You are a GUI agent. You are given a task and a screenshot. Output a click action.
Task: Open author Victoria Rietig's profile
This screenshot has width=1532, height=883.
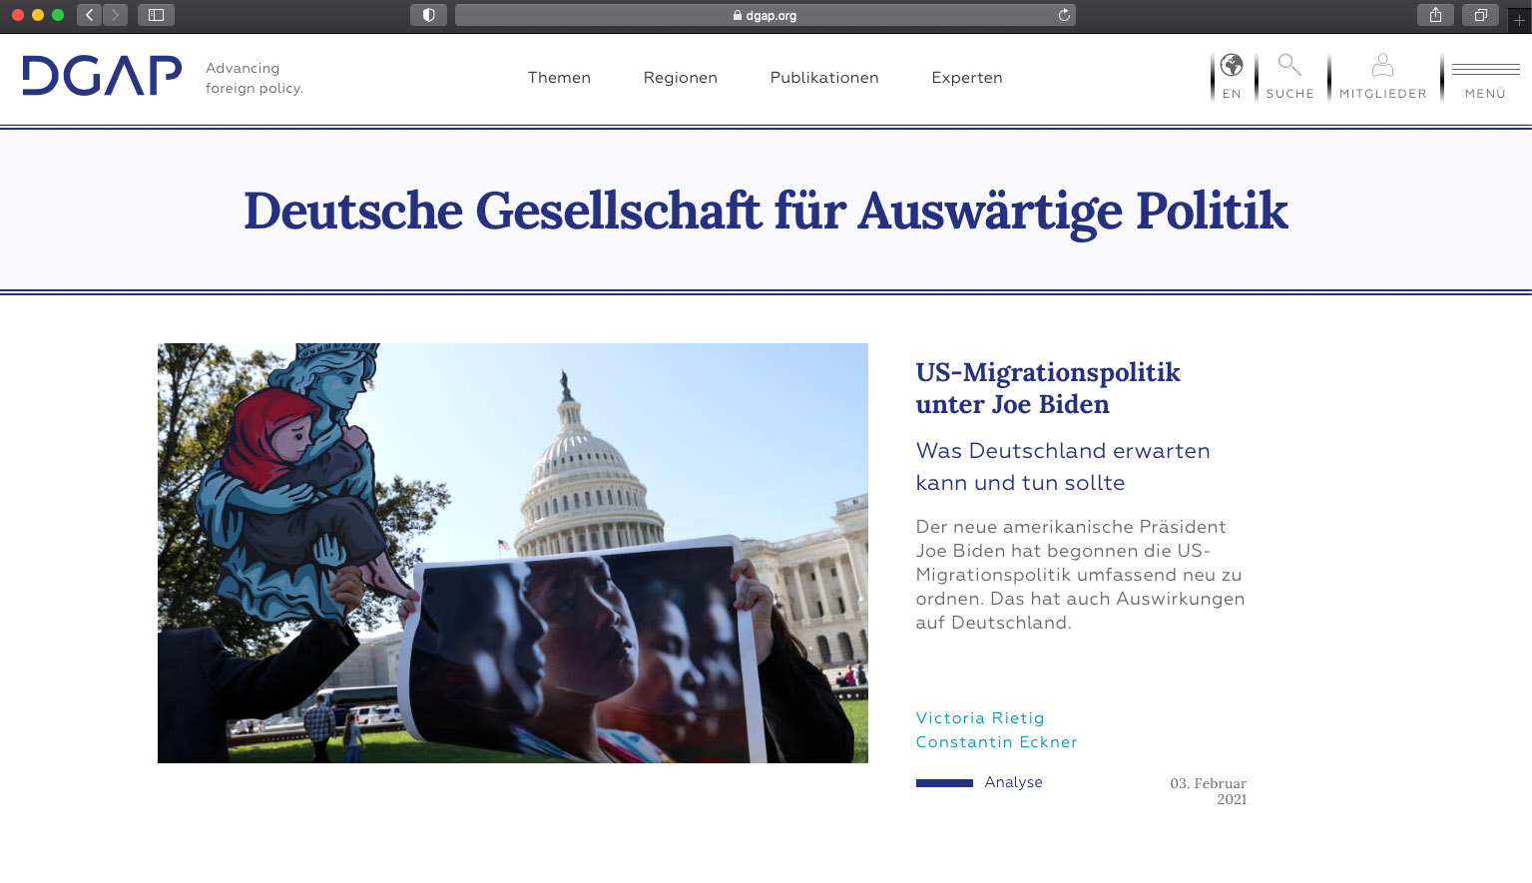pyautogui.click(x=980, y=718)
